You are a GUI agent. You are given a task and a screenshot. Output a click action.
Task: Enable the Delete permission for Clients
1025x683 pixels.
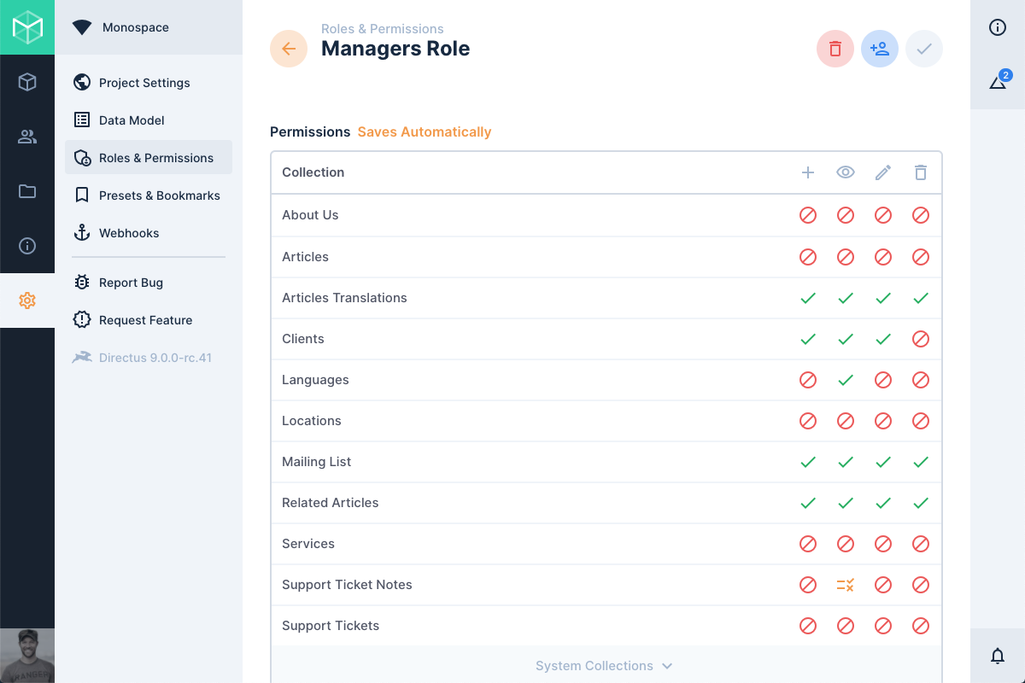coord(921,339)
